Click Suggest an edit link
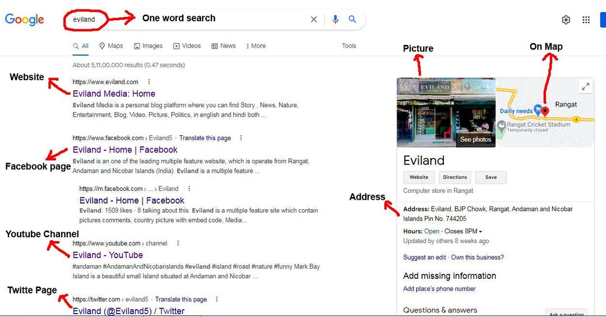The image size is (606, 317). pos(424,257)
